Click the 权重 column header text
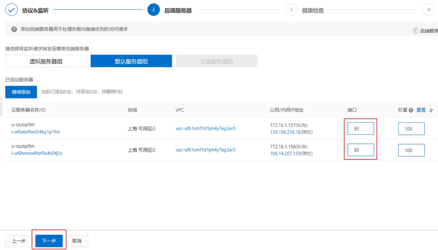Image resolution: width=438 pixels, height=250 pixels. 403,110
